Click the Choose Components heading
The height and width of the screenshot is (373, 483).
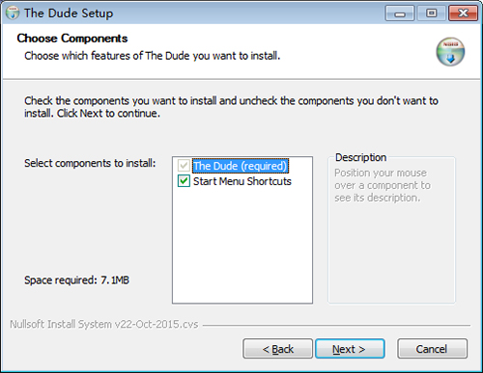click(x=72, y=39)
